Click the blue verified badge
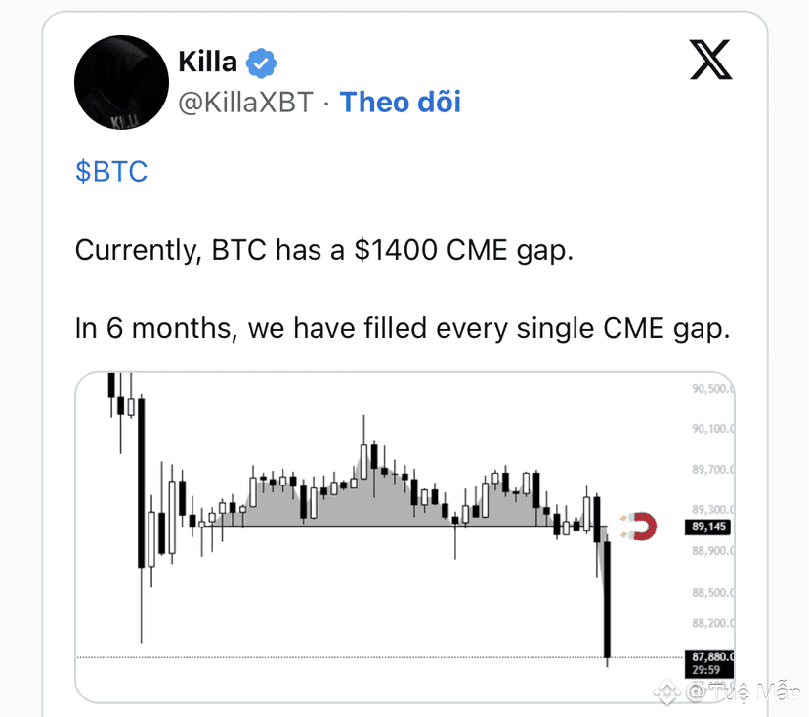The image size is (809, 717). pos(261,63)
